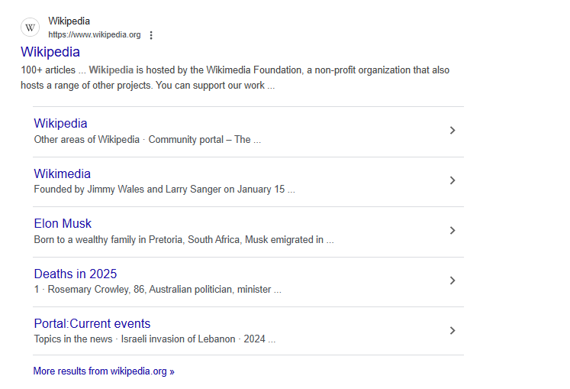
Task: Click the https://www.wikipedia.org URL text
Action: [x=95, y=34]
